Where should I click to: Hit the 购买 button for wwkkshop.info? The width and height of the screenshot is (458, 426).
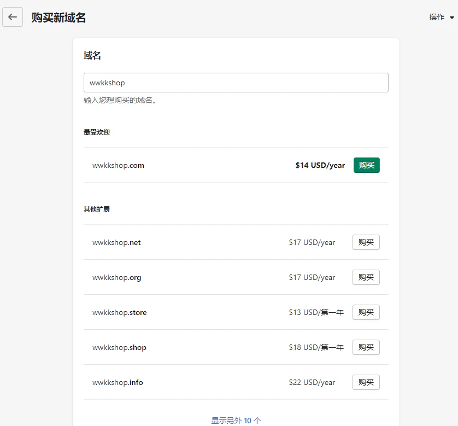click(366, 382)
